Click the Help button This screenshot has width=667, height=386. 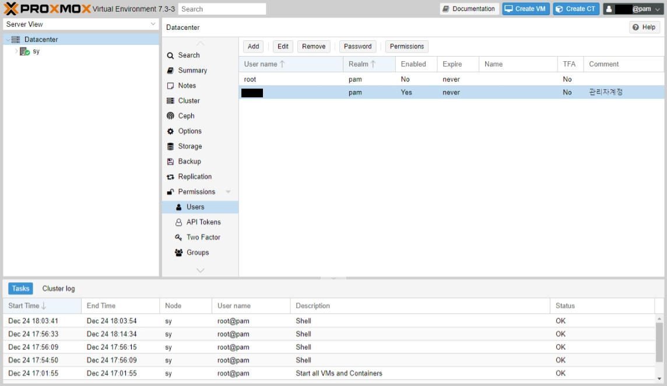click(644, 27)
